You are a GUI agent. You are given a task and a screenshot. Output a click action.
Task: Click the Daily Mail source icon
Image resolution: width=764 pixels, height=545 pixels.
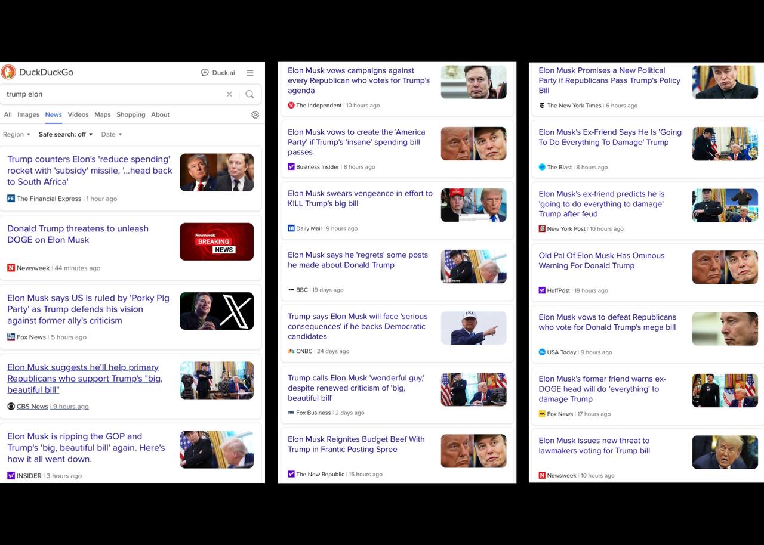[x=291, y=228]
